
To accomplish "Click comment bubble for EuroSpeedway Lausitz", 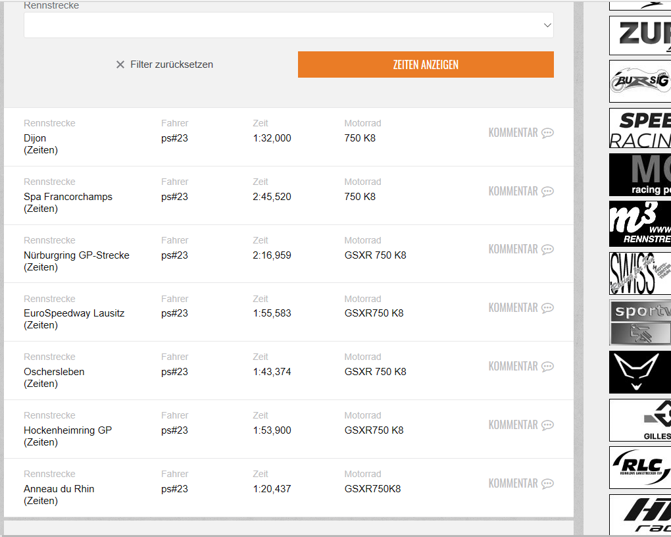I will point(547,308).
